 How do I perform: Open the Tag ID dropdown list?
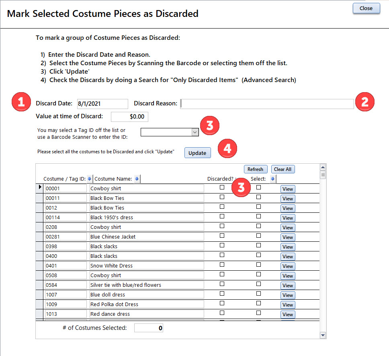pos(195,132)
